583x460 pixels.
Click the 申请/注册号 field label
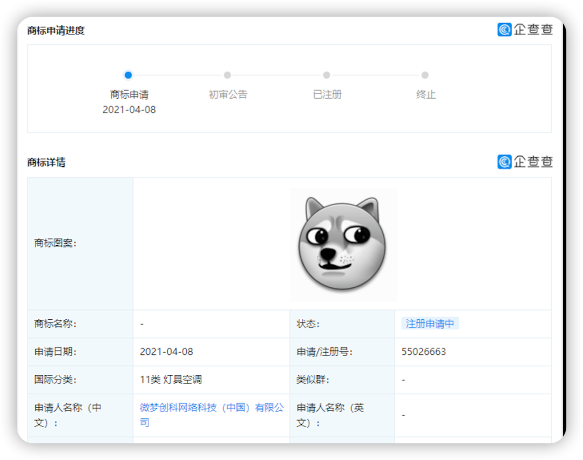coord(324,352)
